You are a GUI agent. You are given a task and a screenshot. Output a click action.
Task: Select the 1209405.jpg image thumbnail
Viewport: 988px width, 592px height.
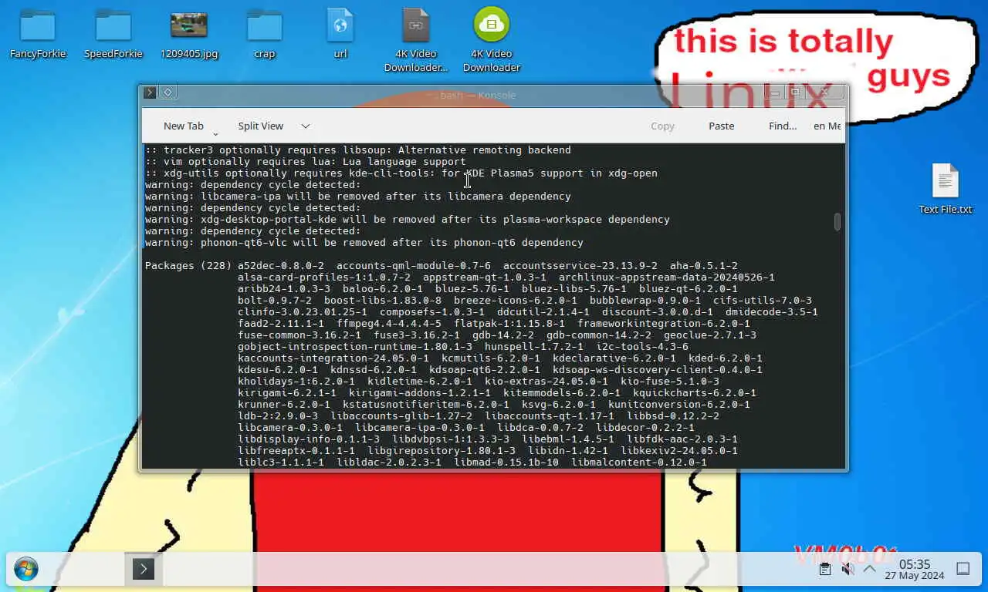tap(189, 25)
